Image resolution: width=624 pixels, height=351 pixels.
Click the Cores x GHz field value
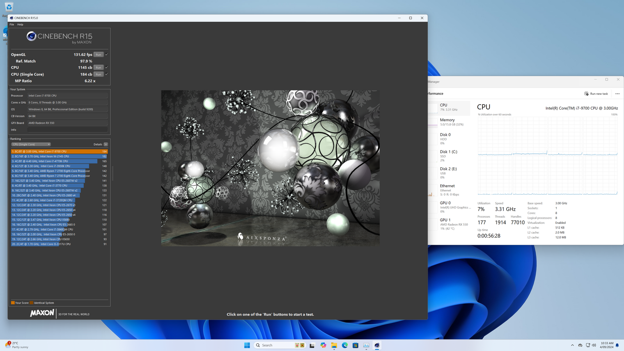click(x=67, y=103)
